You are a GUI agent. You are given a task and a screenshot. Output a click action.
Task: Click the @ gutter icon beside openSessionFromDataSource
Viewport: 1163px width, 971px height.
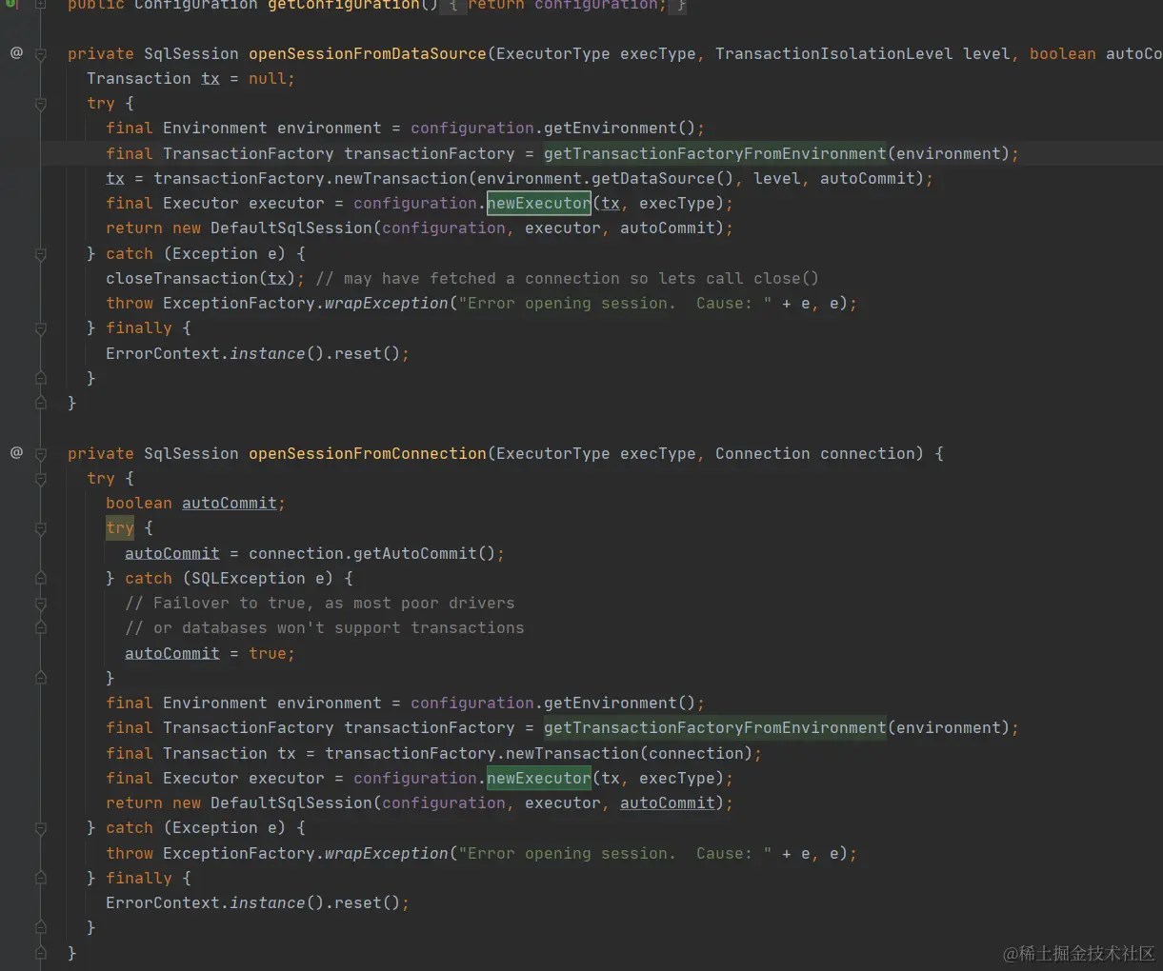coord(16,52)
